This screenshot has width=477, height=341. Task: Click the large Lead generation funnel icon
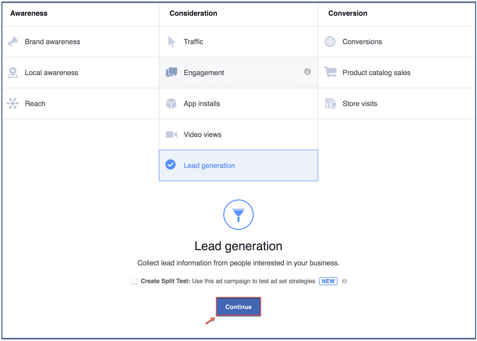(x=238, y=215)
